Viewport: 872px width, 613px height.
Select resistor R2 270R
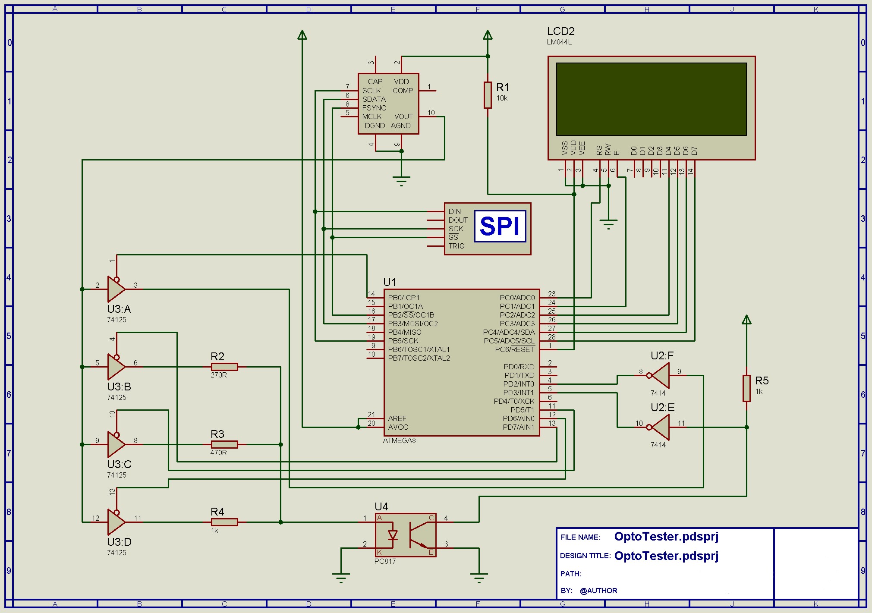[x=224, y=367]
